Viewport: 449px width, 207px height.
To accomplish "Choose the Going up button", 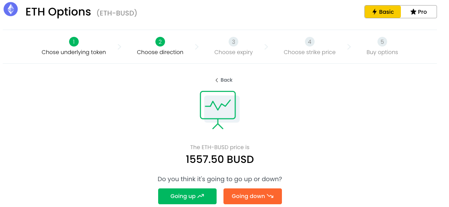I will tap(187, 196).
